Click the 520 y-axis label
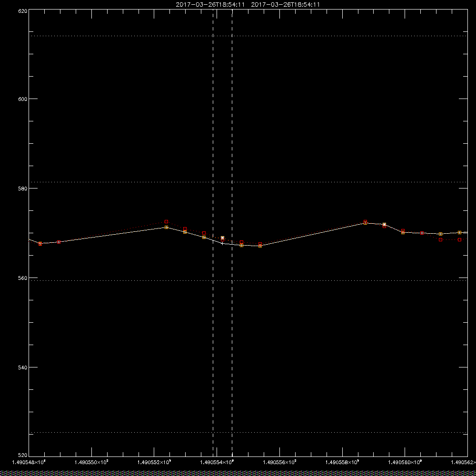 (x=23, y=455)
